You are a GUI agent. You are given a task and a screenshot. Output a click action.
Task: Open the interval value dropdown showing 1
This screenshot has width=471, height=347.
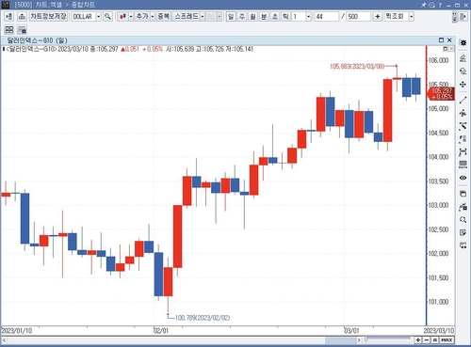click(309, 16)
